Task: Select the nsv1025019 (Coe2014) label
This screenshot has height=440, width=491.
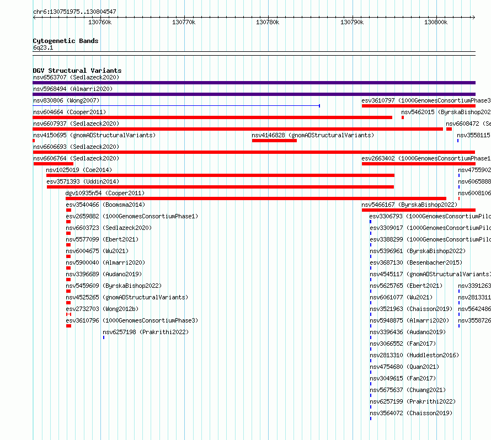Action: [79, 170]
